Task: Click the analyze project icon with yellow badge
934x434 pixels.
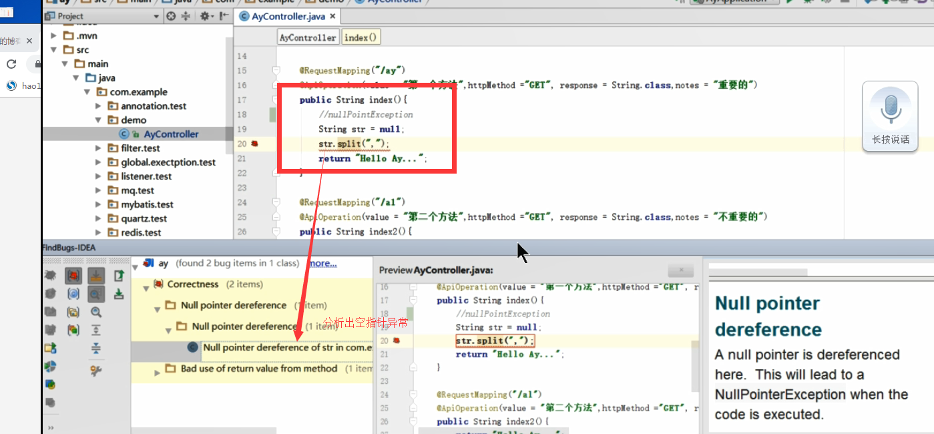Action: tap(51, 385)
